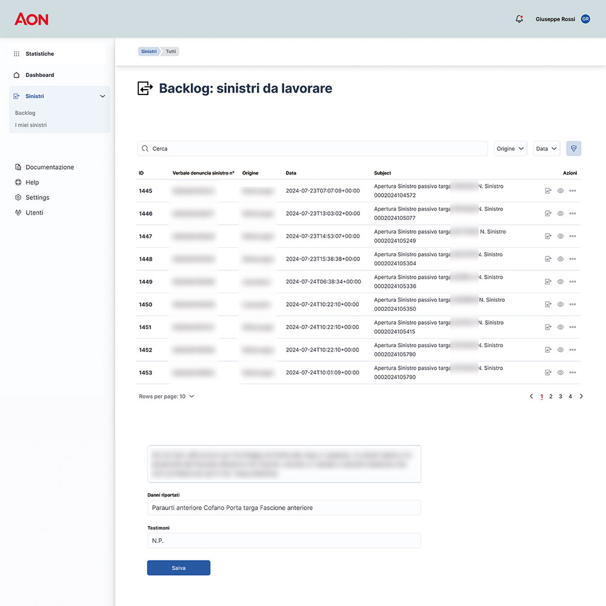Go to Dashboard in the sidebar
Screen dimensions: 606x606
[x=39, y=75]
